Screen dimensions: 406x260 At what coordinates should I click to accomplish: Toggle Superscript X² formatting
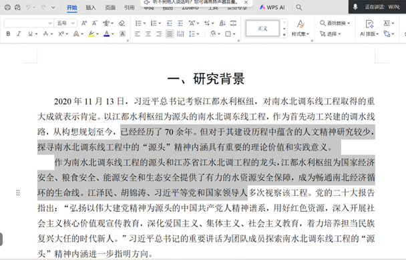click(61, 33)
